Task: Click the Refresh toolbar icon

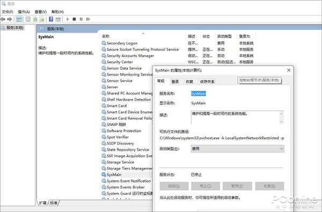Action: click(35, 19)
